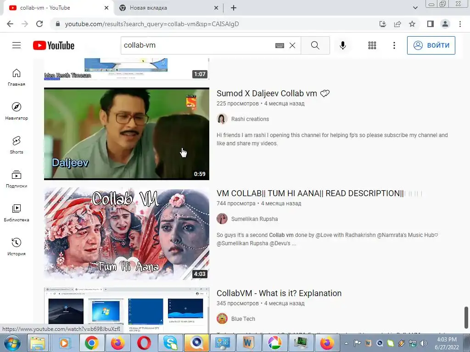Open Google Chrome from taskbar
The width and height of the screenshot is (470, 352).
[91, 343]
